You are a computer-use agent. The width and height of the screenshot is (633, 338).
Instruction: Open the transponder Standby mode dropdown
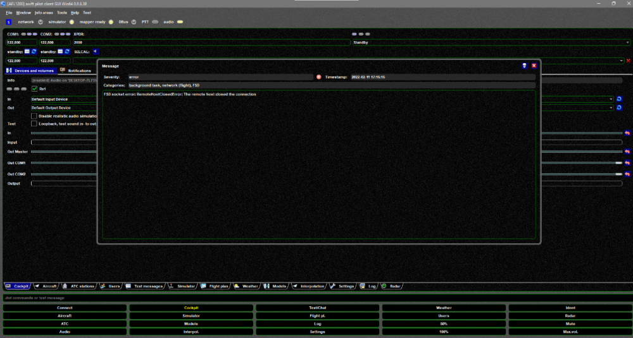tap(490, 42)
